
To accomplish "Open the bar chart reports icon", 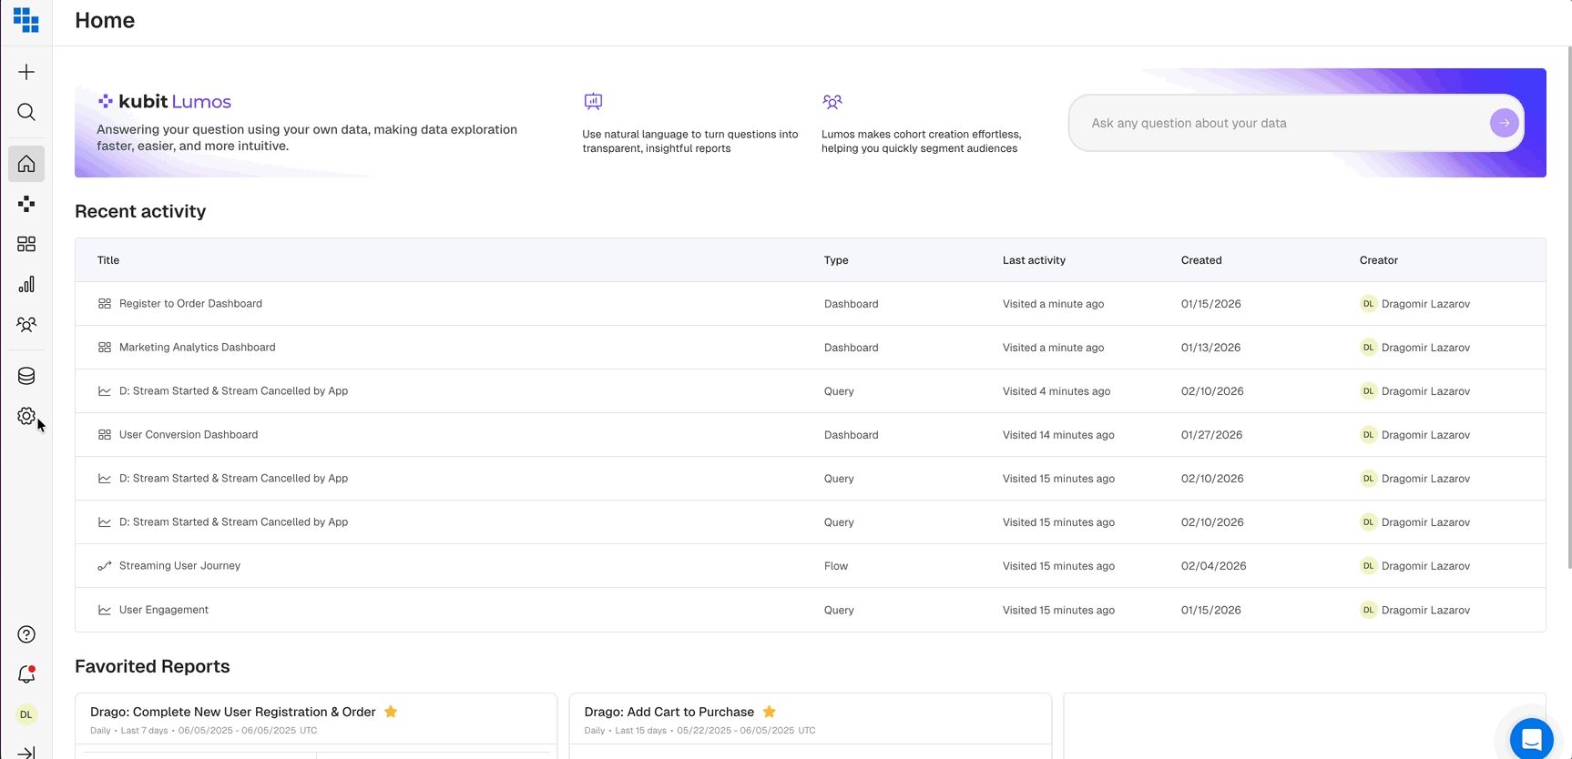I will point(26,285).
